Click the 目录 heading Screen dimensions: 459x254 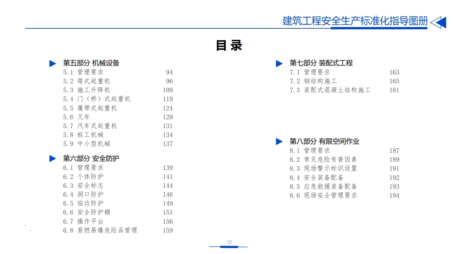coord(229,45)
